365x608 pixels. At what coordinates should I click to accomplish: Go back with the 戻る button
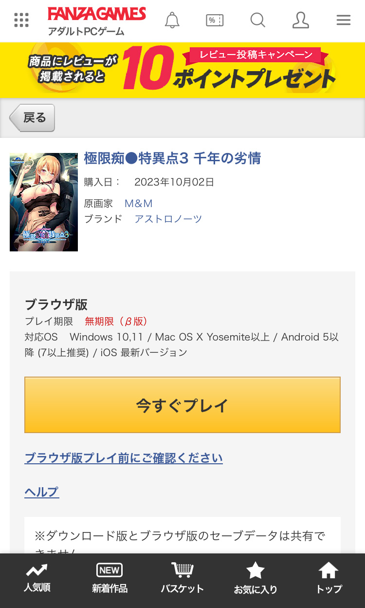point(33,118)
